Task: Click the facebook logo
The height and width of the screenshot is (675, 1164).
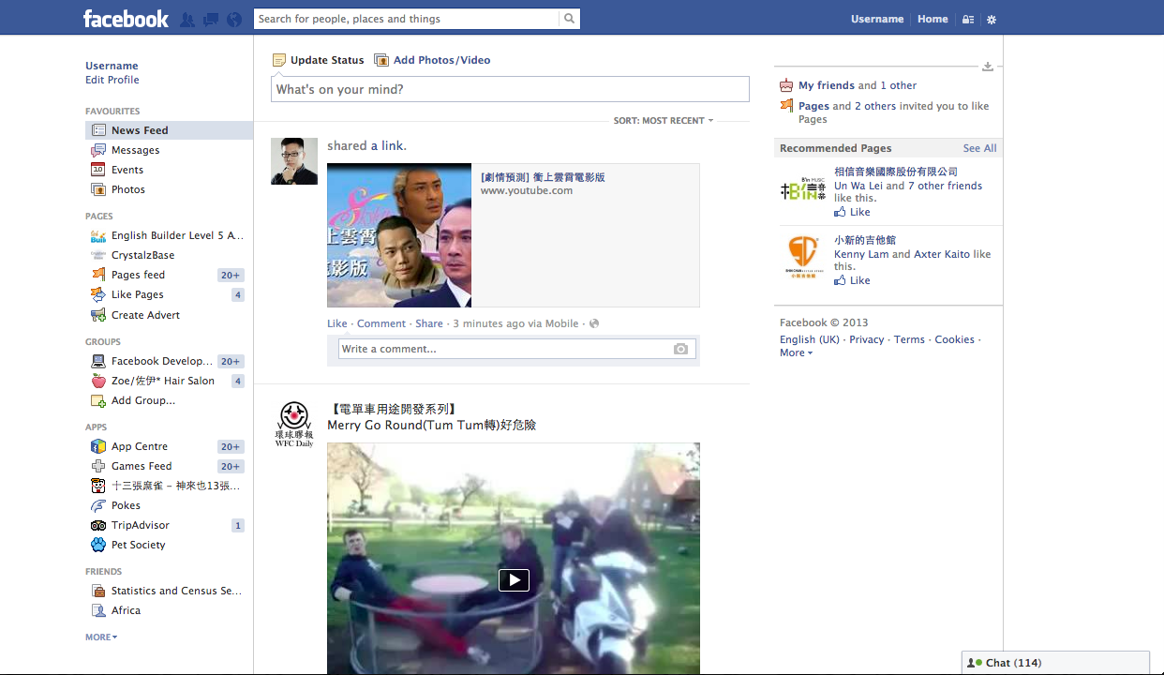Action: [126, 19]
